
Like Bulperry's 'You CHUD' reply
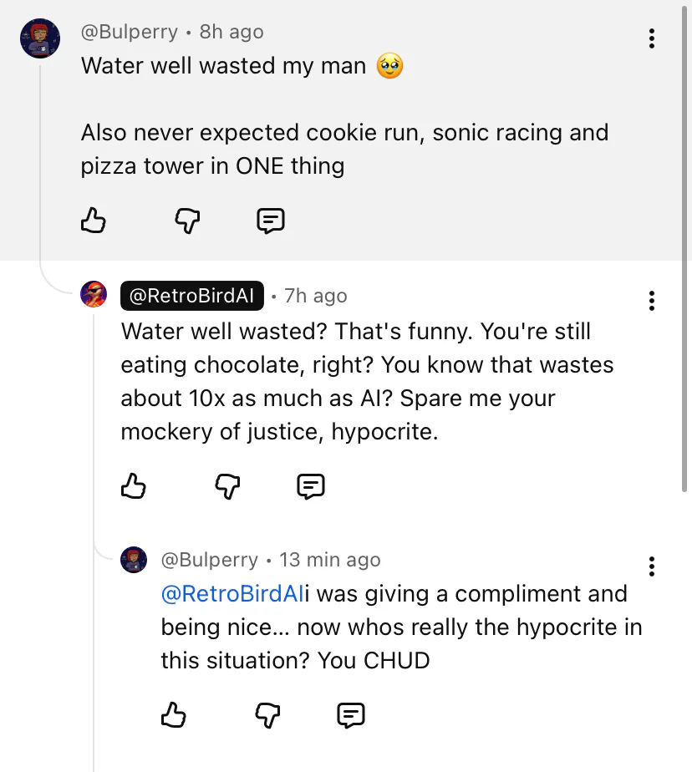click(173, 714)
